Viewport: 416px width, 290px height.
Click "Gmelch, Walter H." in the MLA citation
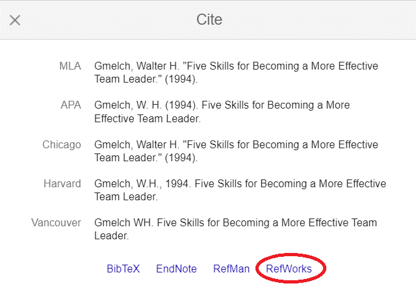coord(135,66)
